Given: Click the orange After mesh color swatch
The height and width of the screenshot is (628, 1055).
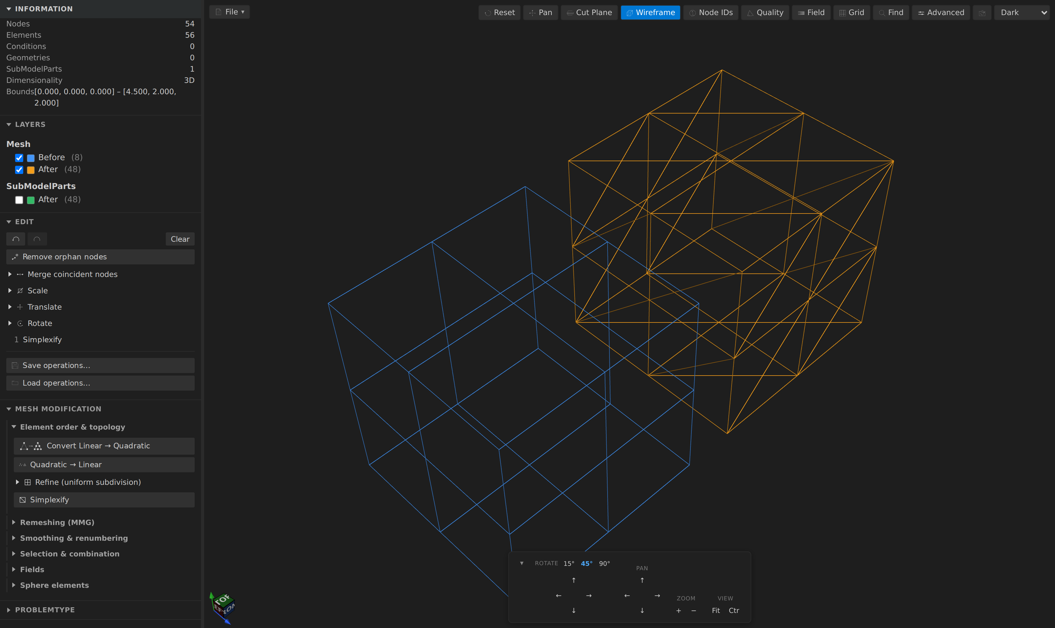Looking at the screenshot, I should click(31, 170).
